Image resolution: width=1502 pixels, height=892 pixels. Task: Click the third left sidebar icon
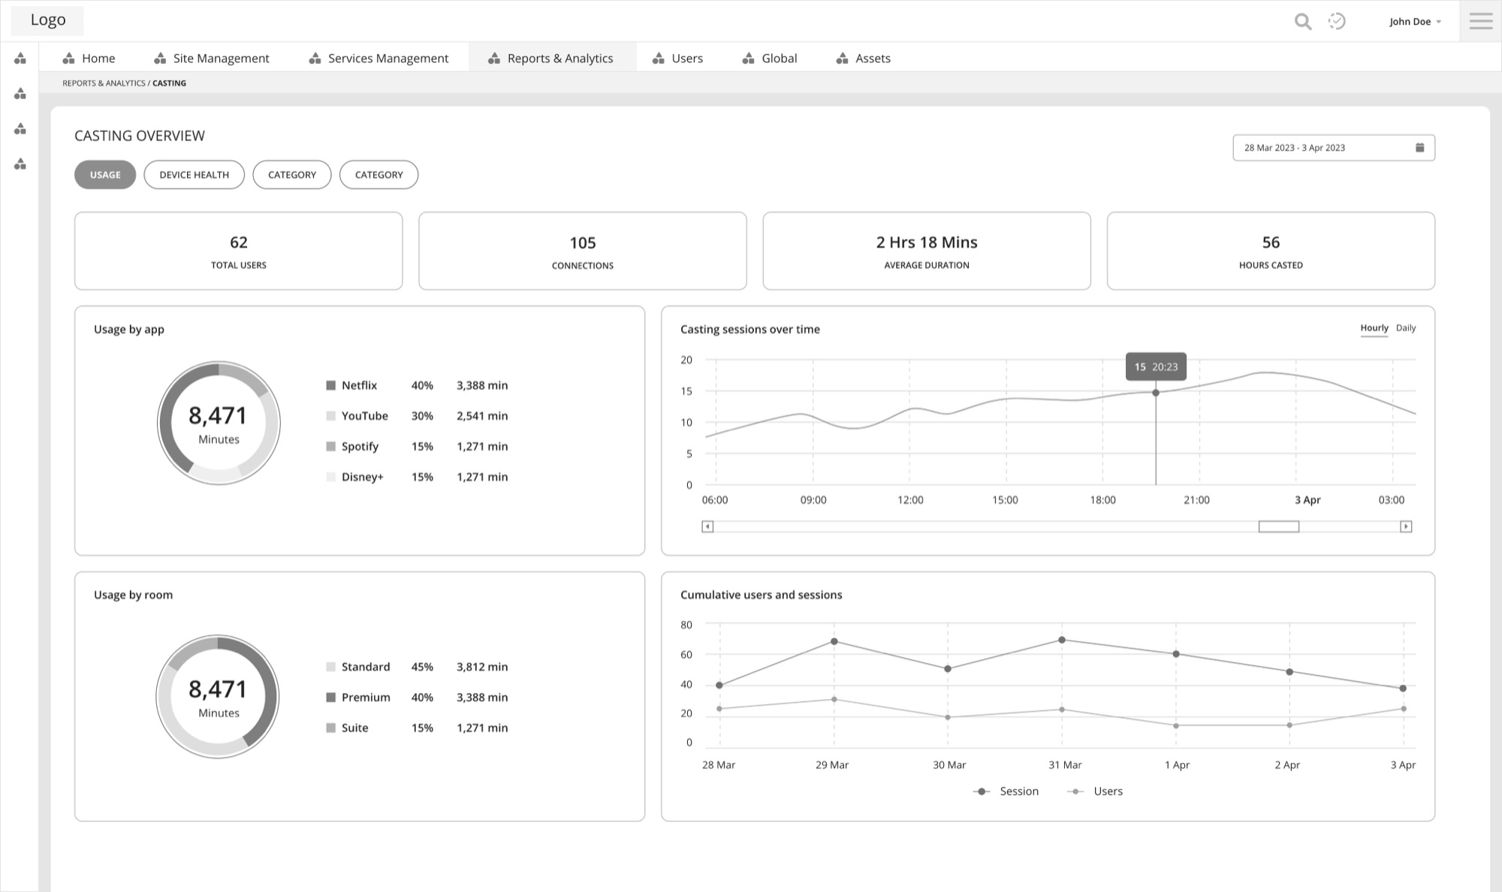[x=20, y=129]
